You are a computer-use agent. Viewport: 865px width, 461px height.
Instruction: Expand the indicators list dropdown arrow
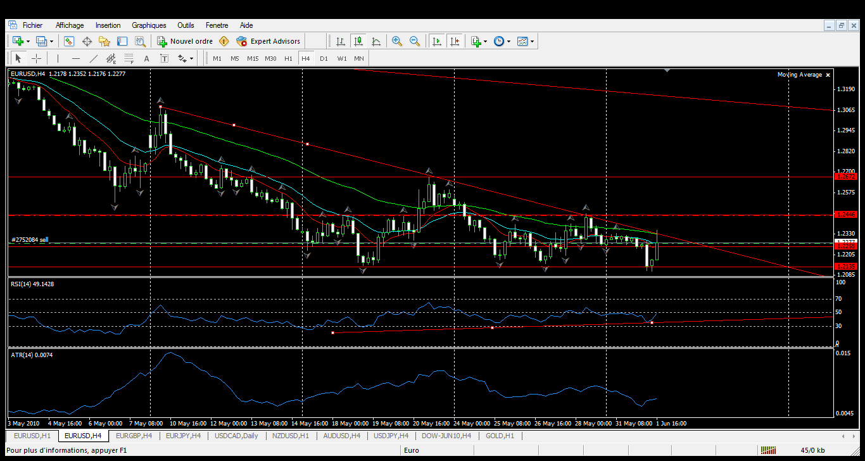485,41
